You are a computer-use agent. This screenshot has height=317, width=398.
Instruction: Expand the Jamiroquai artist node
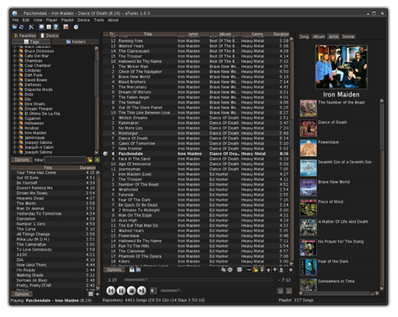15,138
